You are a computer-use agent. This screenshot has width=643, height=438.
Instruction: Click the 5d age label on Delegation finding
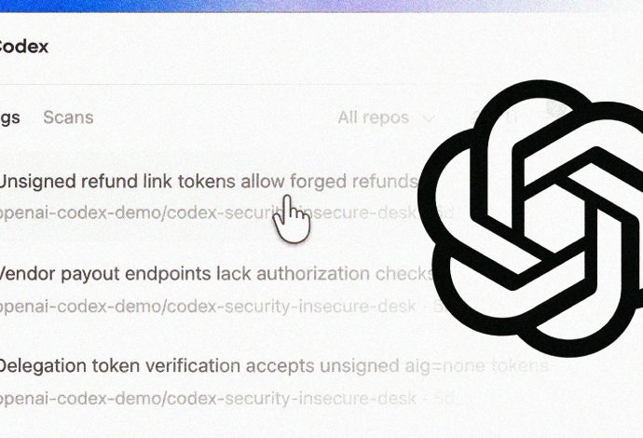tap(443, 398)
